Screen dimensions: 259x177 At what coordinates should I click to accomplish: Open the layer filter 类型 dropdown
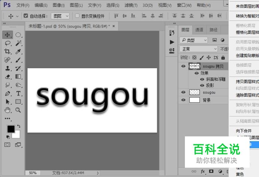click(194, 40)
